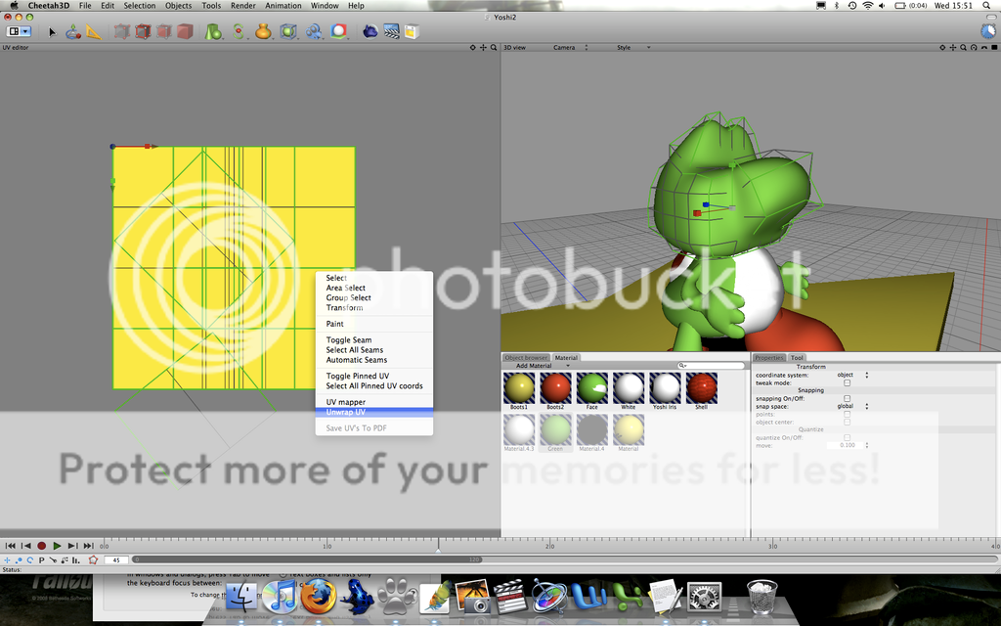Click the orange vase creator icon
1001x626 pixels.
pos(263,31)
